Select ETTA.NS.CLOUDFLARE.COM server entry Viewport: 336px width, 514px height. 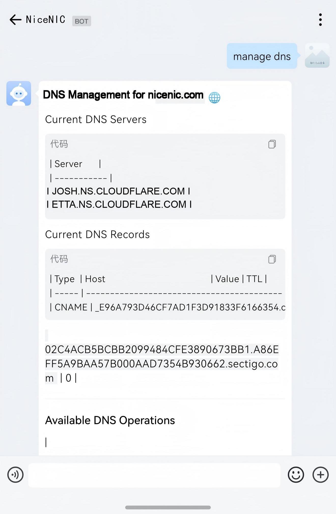click(119, 204)
